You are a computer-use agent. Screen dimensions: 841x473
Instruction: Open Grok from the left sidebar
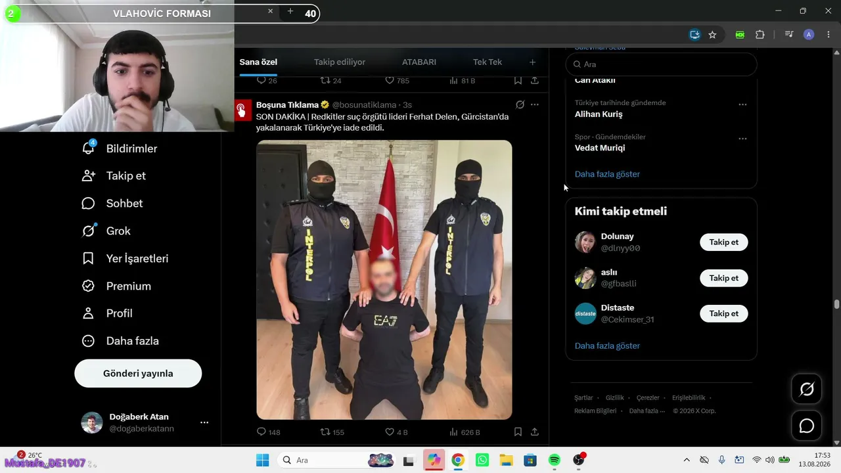tap(106, 231)
